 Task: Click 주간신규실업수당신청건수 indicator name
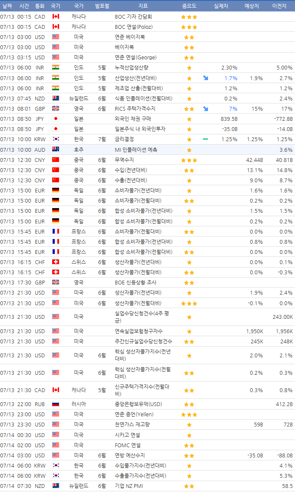(143, 341)
